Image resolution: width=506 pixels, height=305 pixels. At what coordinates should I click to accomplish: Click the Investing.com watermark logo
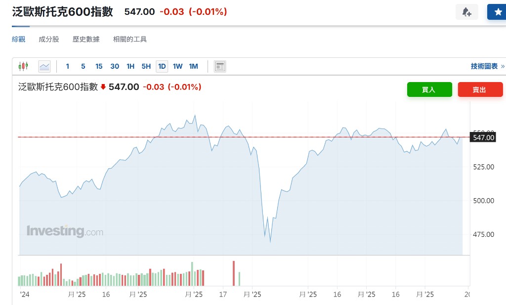65,231
